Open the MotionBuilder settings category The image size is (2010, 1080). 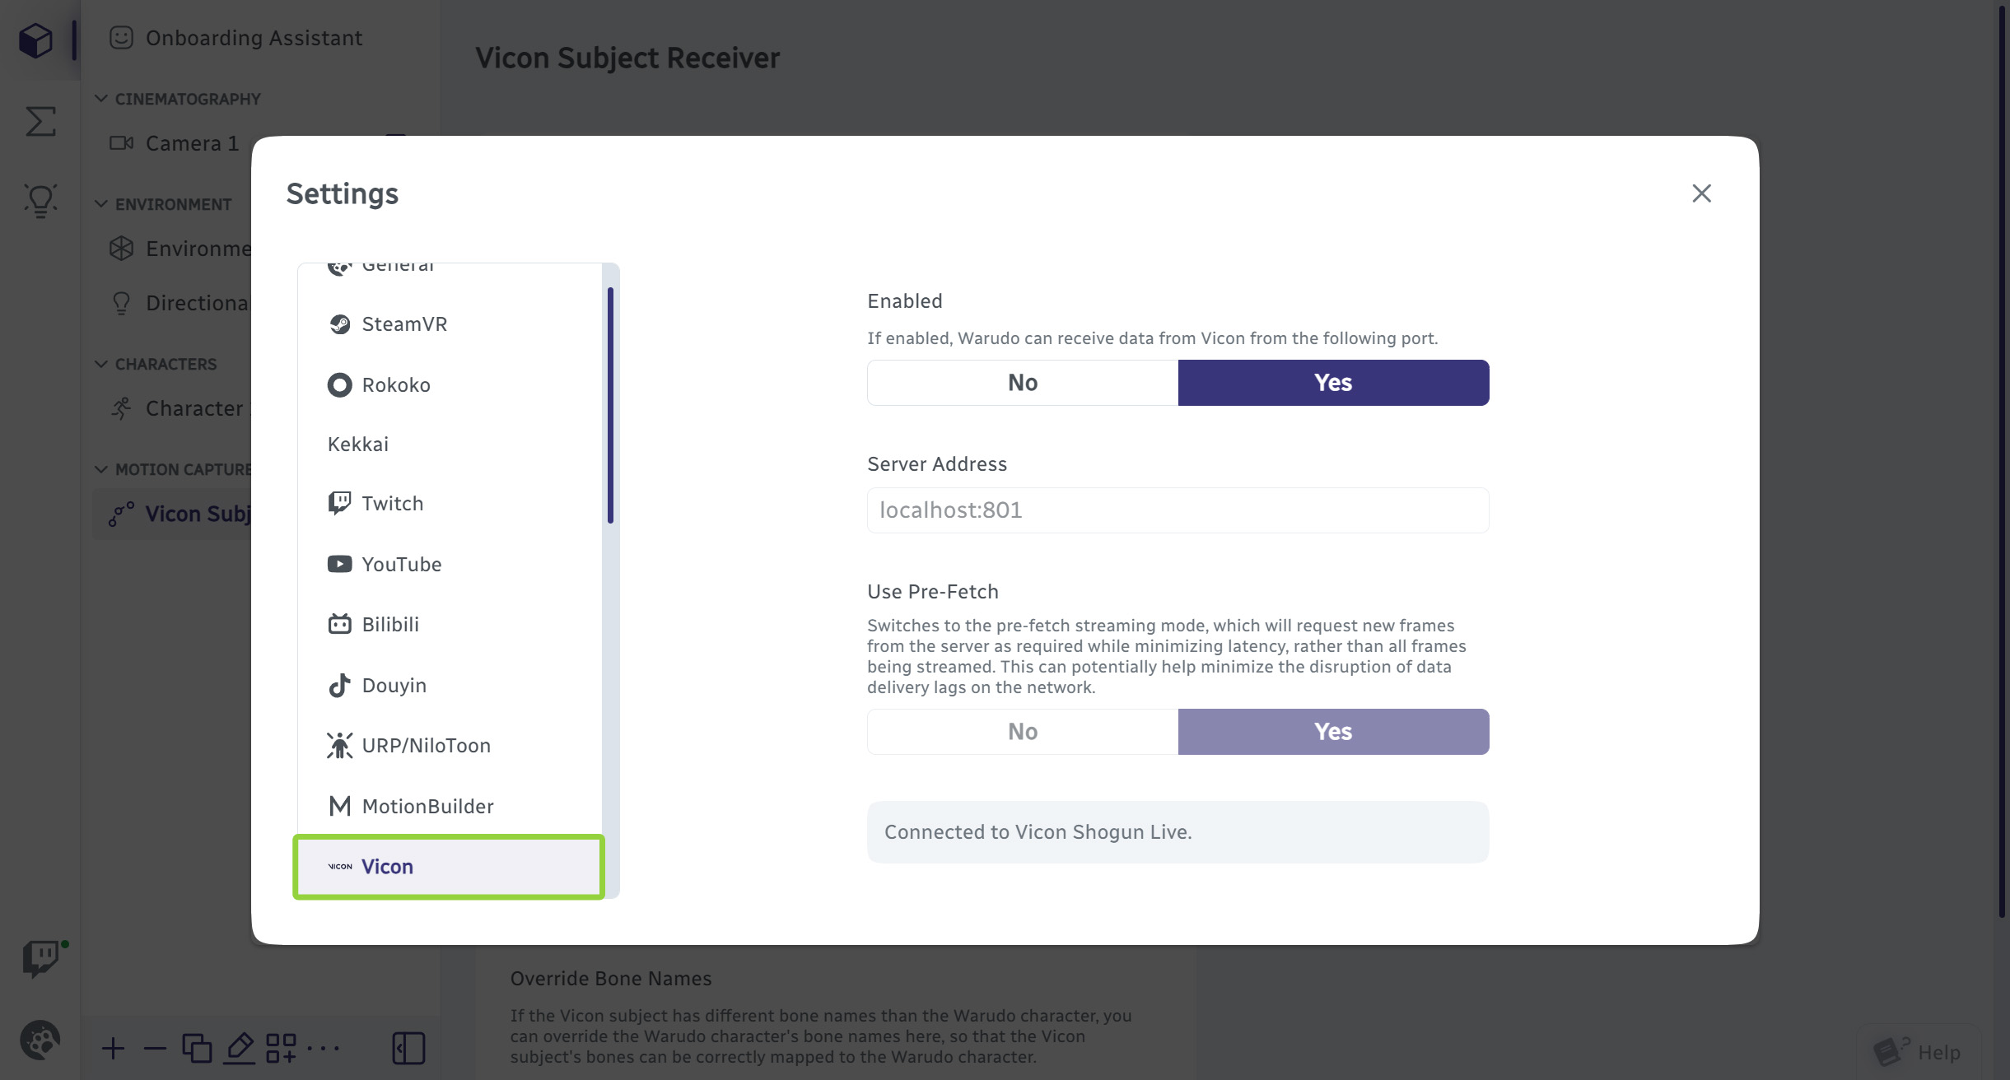point(427,807)
